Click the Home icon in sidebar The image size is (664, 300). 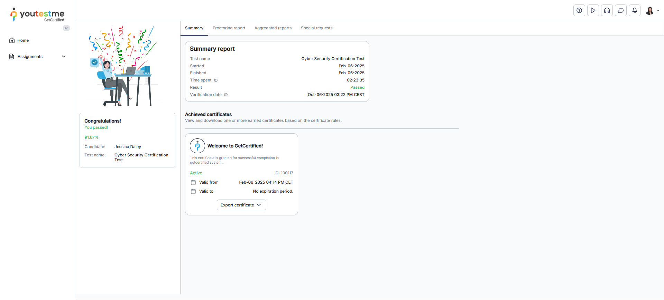coord(12,40)
